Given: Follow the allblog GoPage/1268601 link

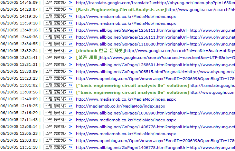Looking at the screenshot, I should tap(156, 65).
